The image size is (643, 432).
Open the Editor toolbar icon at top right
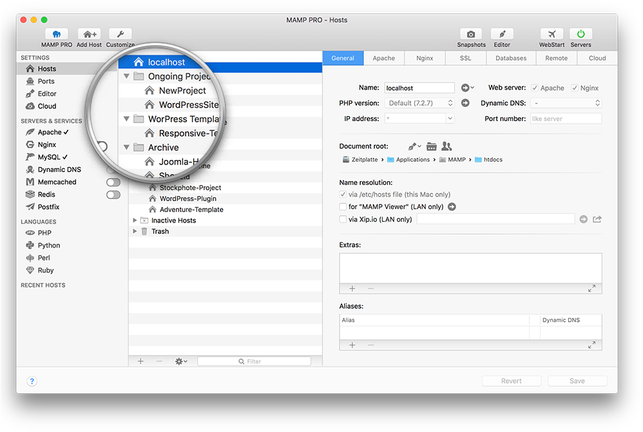point(502,34)
